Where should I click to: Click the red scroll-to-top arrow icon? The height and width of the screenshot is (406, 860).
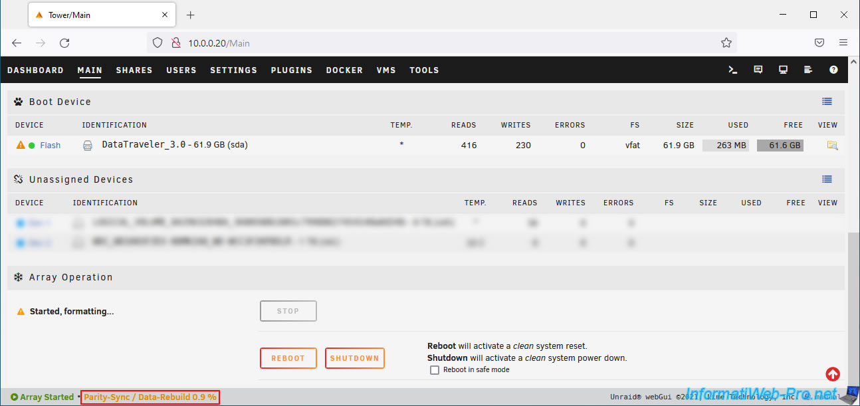[x=833, y=374]
